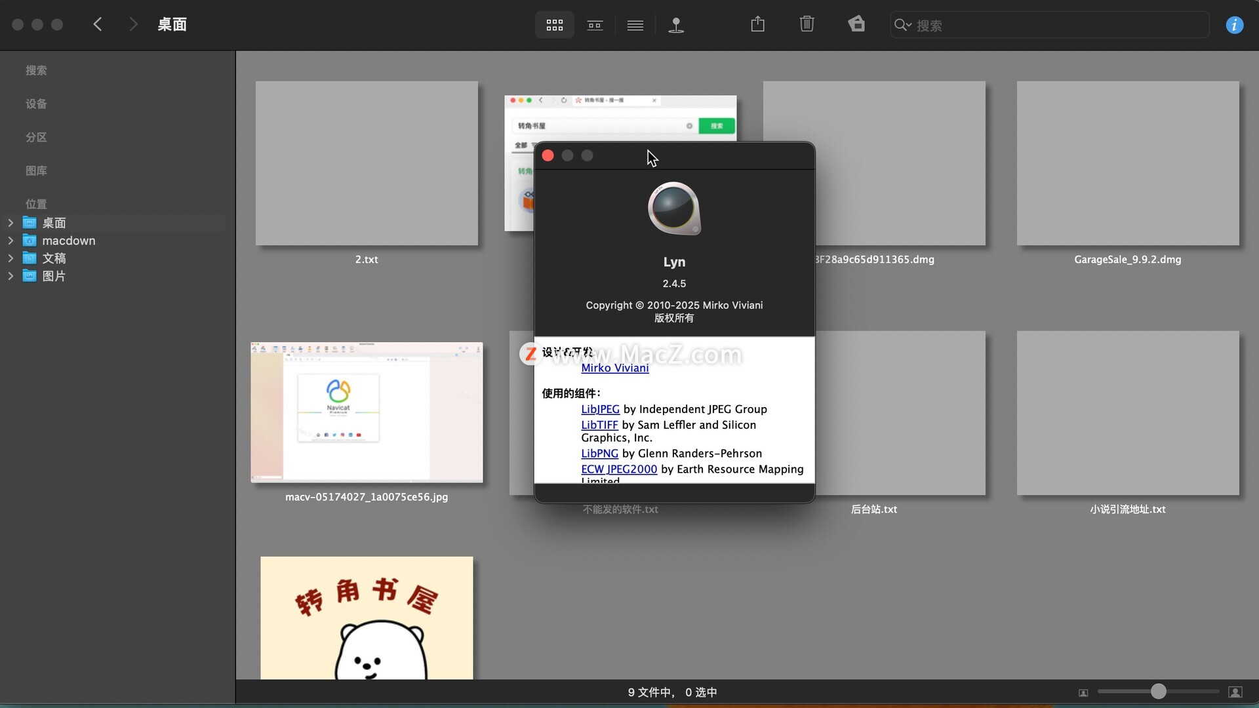Select 桌面 in the sidebar
The image size is (1259, 708).
click(x=54, y=223)
